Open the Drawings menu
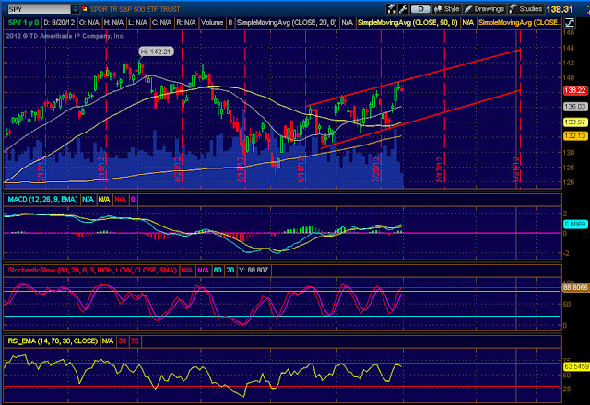Image resolution: width=590 pixels, height=405 pixels. (x=484, y=9)
